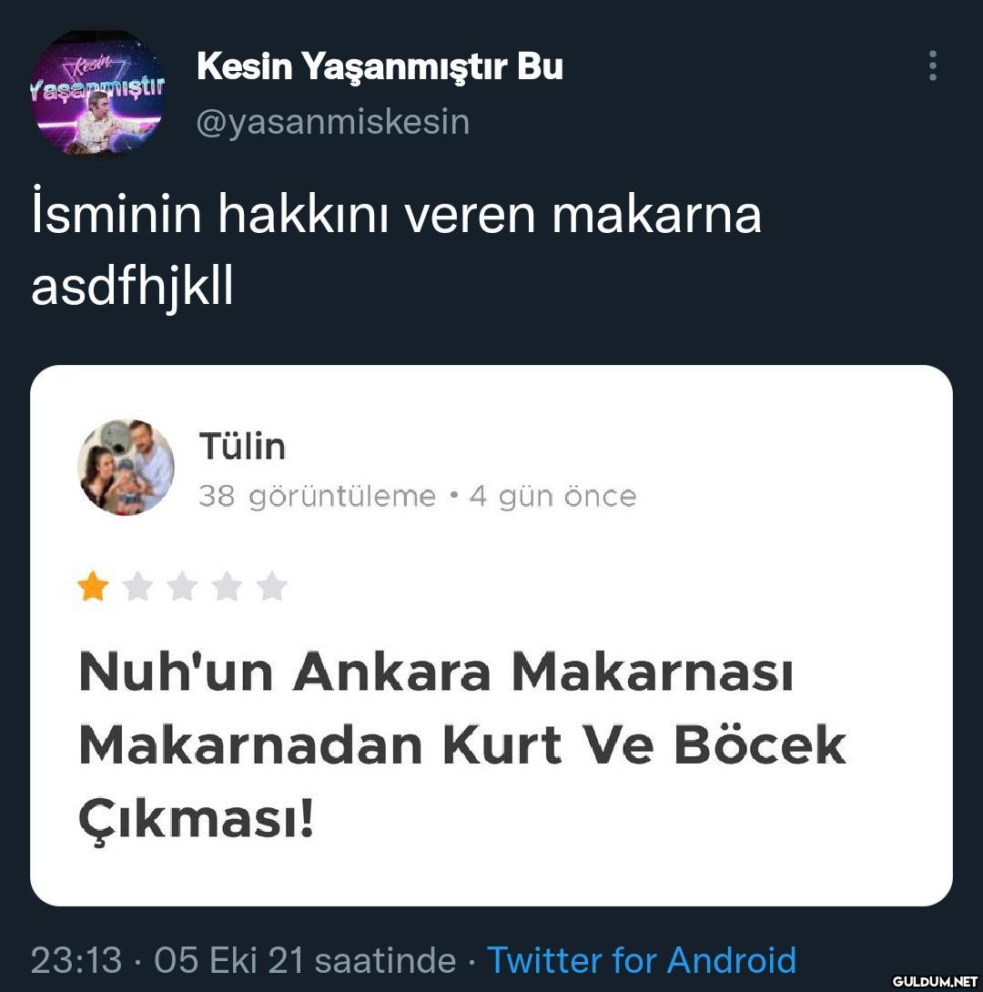Select the second gray rating star

click(137, 588)
